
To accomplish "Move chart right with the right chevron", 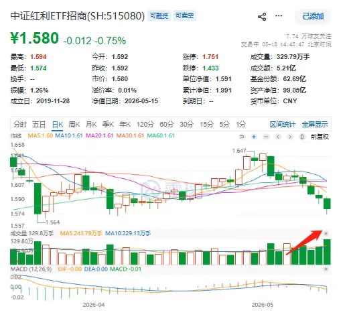I will tap(290, 137).
